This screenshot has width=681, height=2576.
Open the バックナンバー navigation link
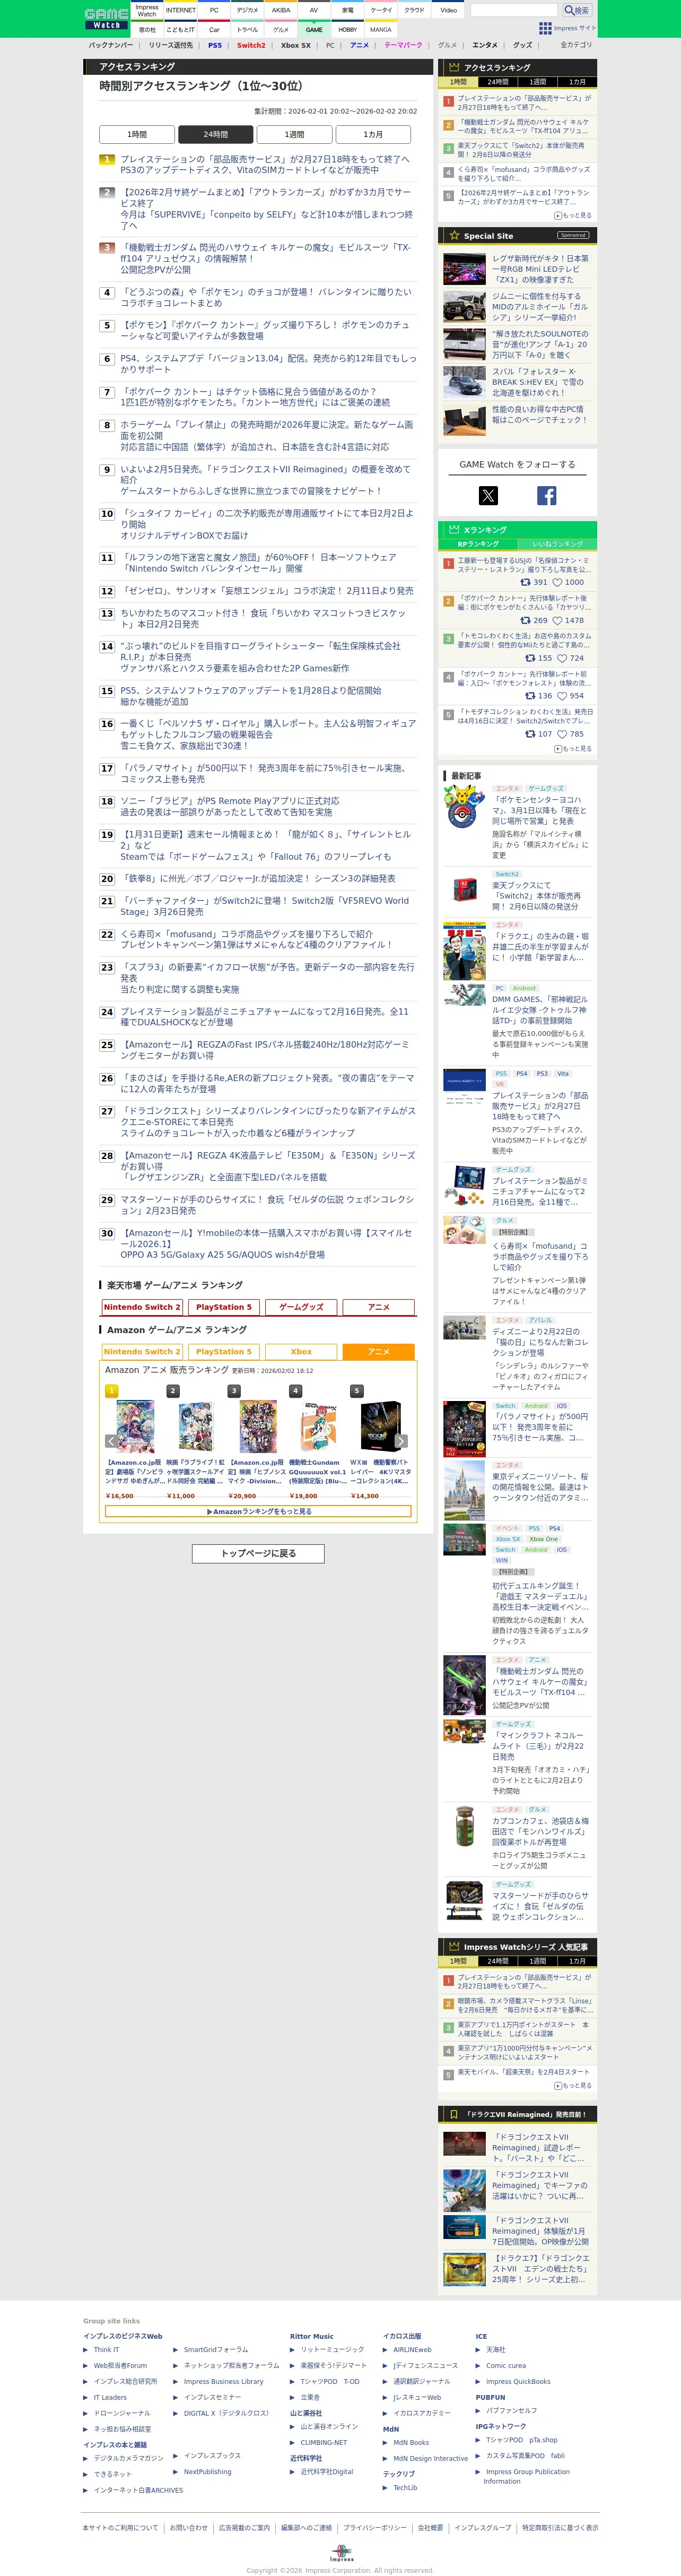(110, 45)
